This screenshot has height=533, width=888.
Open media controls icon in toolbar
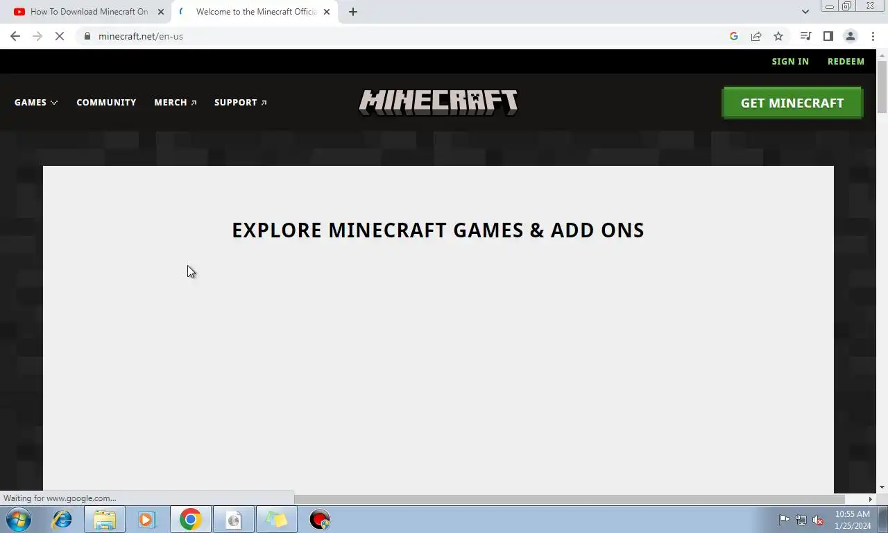805,36
